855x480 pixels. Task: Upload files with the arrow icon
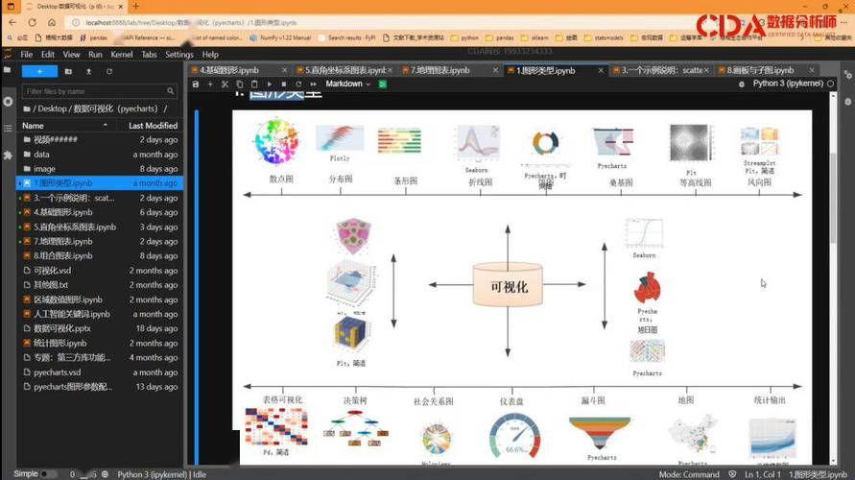[89, 71]
